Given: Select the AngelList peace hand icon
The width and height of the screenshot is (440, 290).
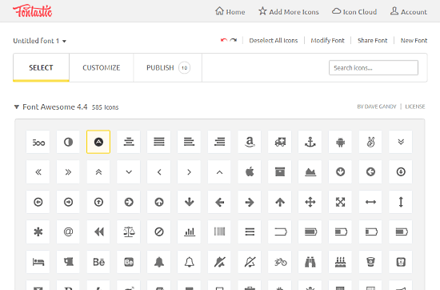Looking at the screenshot, I should pos(370,142).
